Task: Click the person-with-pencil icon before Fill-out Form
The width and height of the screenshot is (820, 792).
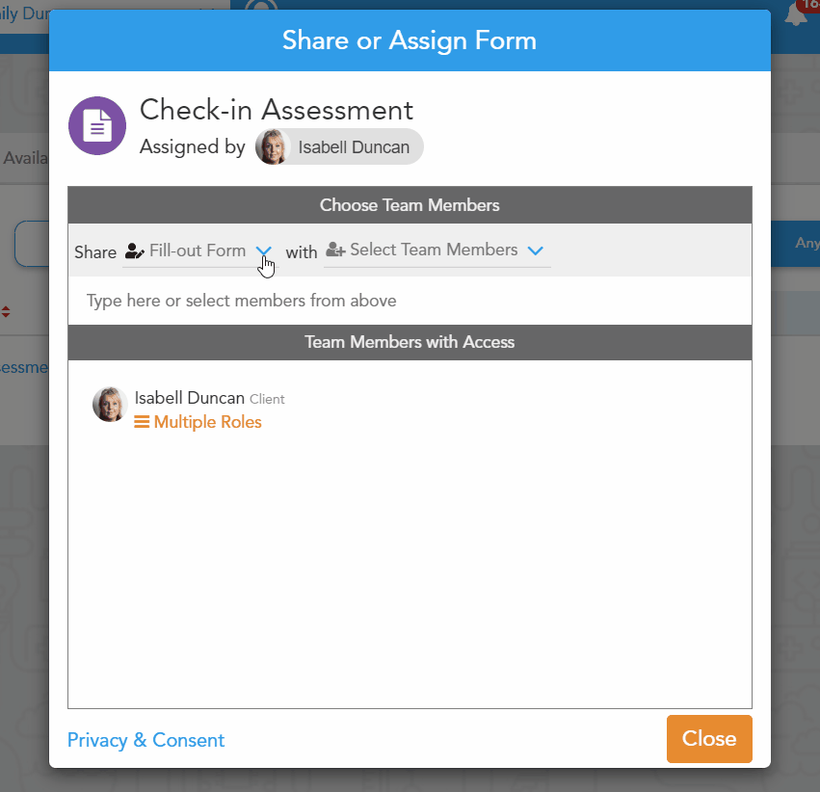Action: point(134,251)
